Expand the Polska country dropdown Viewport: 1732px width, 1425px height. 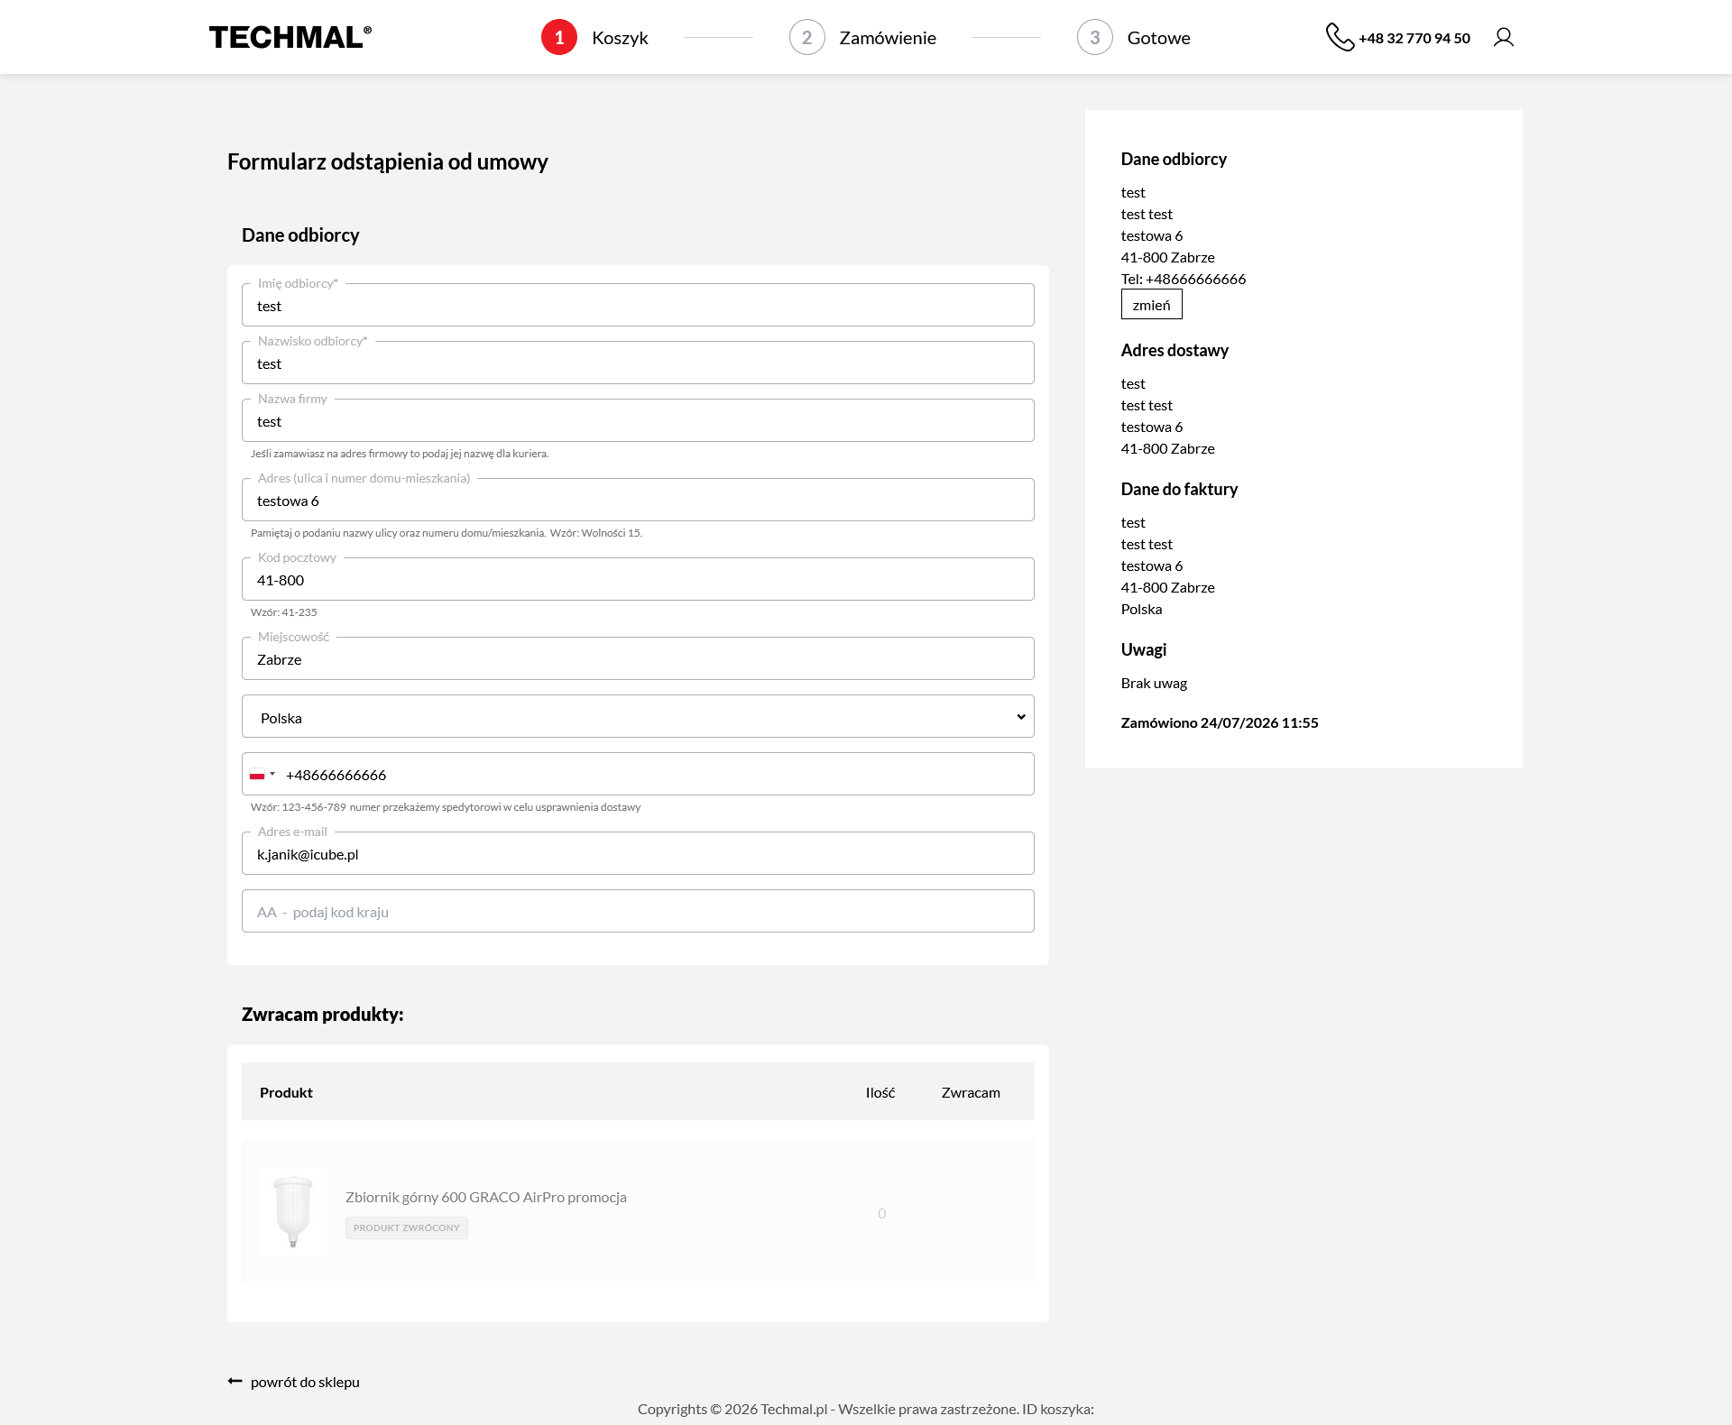[x=638, y=716]
